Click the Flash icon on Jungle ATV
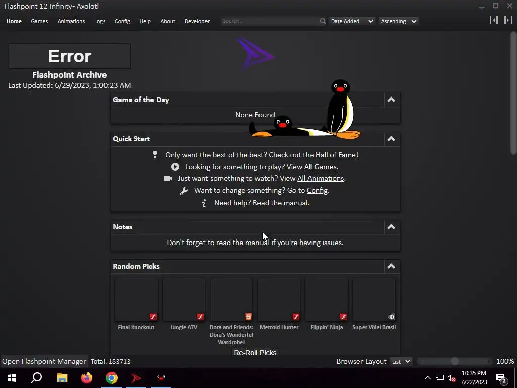Viewport: 517px width, 388px height. click(200, 317)
